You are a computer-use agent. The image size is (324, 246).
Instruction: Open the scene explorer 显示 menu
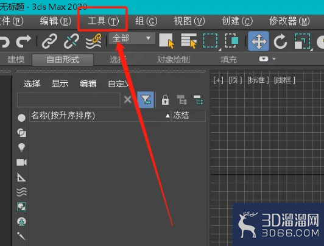(x=60, y=83)
